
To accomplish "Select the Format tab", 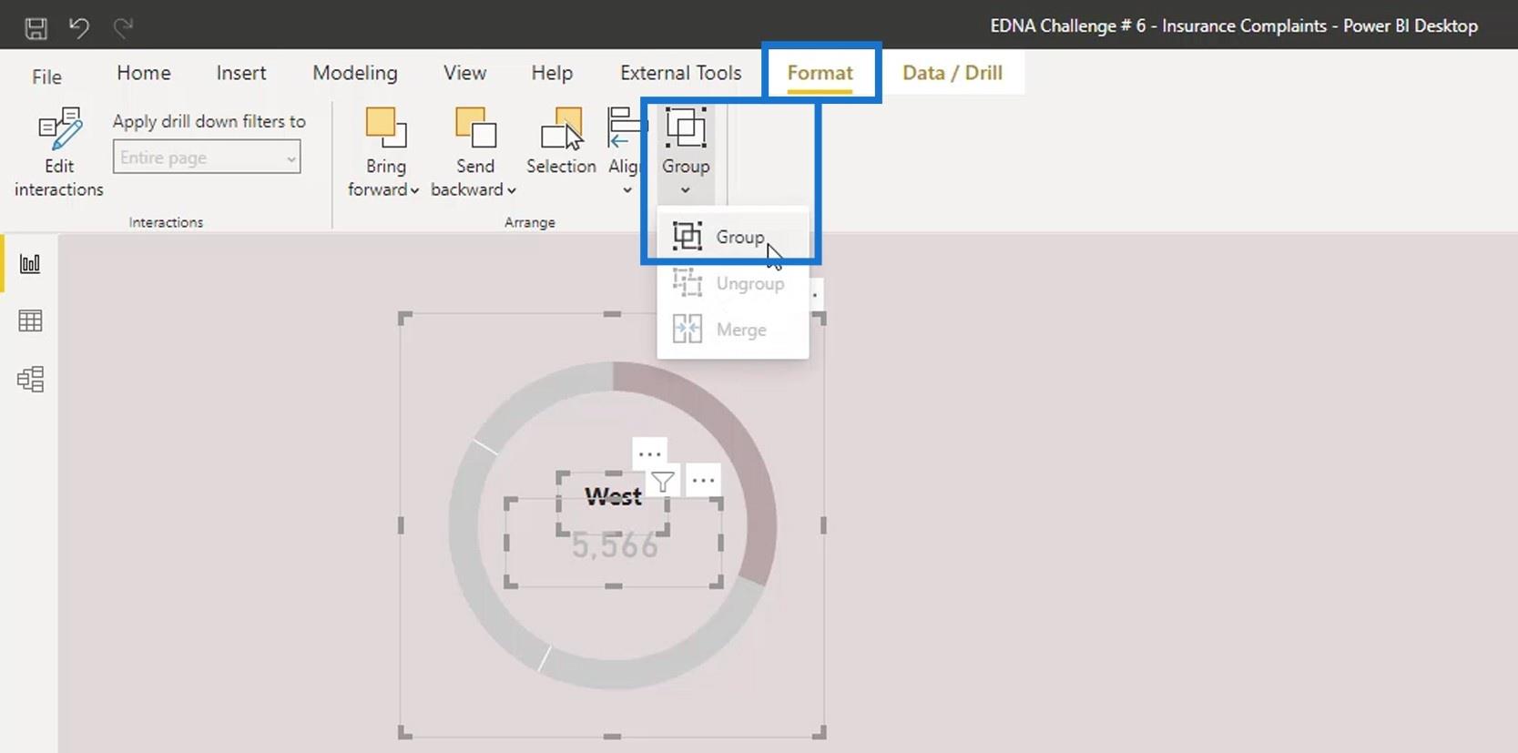I will point(820,73).
